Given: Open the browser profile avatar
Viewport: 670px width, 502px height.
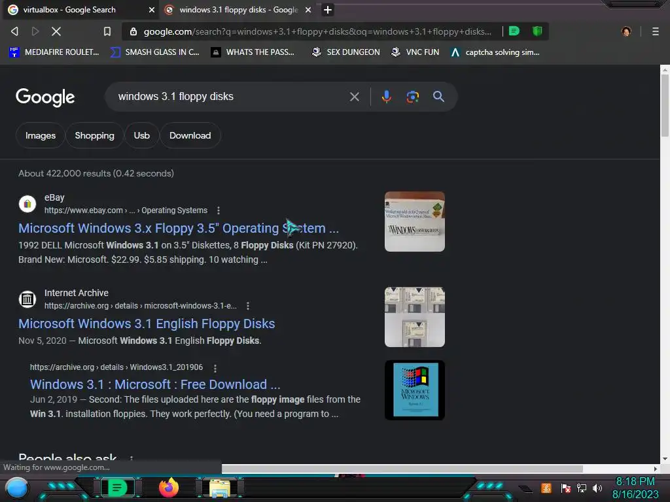Looking at the screenshot, I should 626,31.
